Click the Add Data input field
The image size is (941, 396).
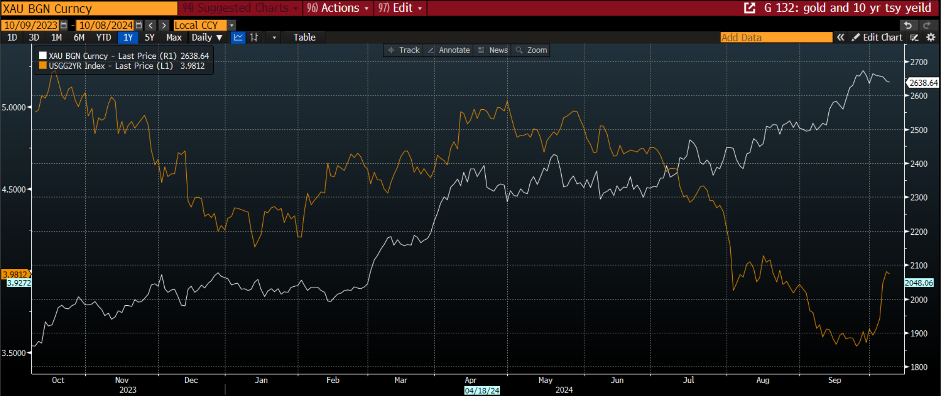(776, 37)
